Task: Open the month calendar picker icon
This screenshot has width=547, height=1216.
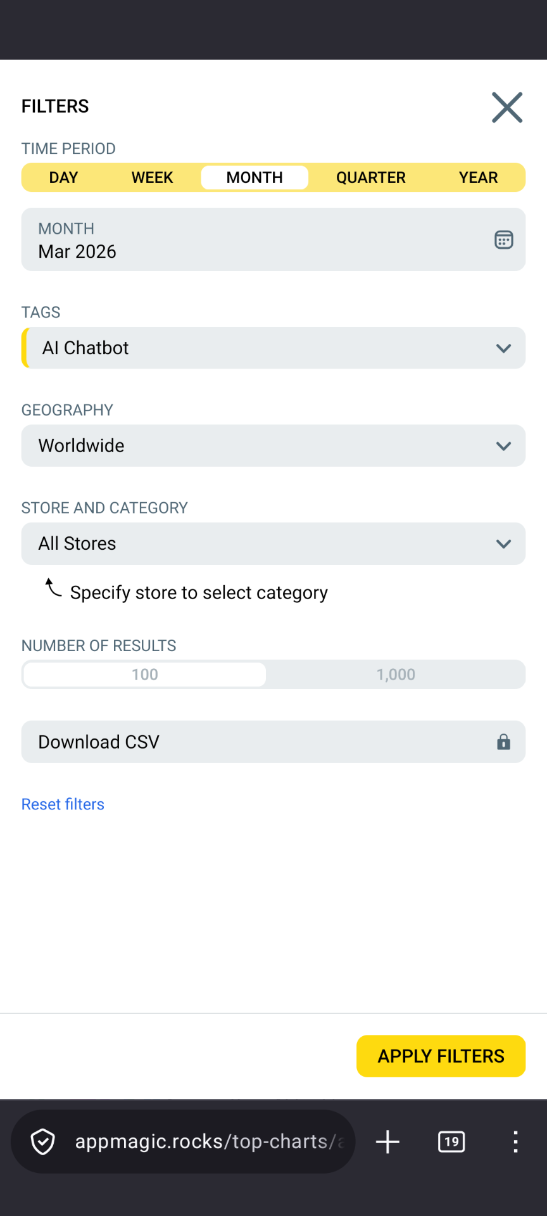Action: click(503, 240)
